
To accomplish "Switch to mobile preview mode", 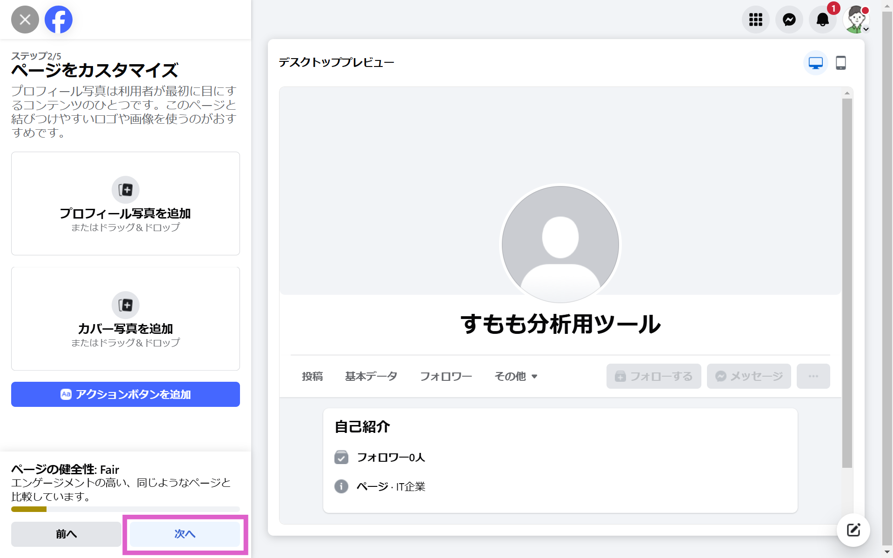I will [841, 63].
